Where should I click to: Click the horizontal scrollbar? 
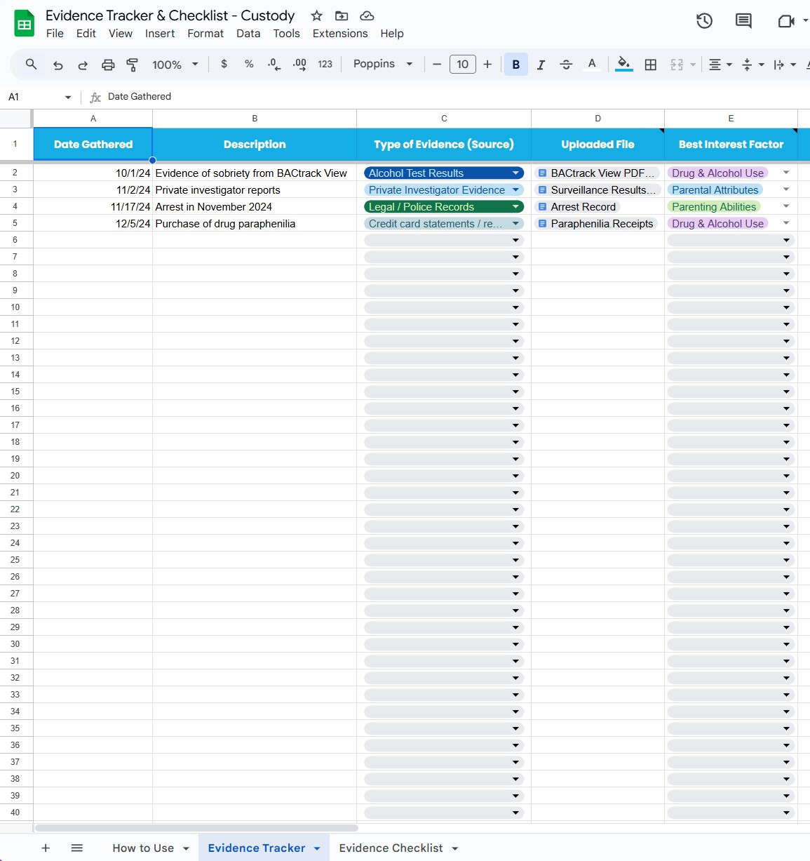(x=196, y=828)
